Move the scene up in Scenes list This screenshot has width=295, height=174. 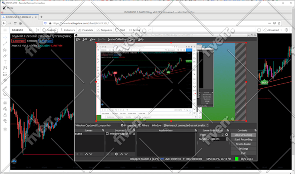coord(86,154)
